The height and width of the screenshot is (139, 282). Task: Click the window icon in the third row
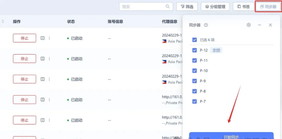click(x=43, y=79)
